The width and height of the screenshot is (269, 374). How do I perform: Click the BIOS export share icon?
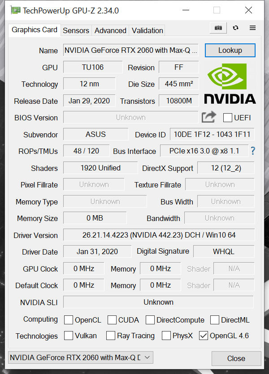[x=208, y=117]
